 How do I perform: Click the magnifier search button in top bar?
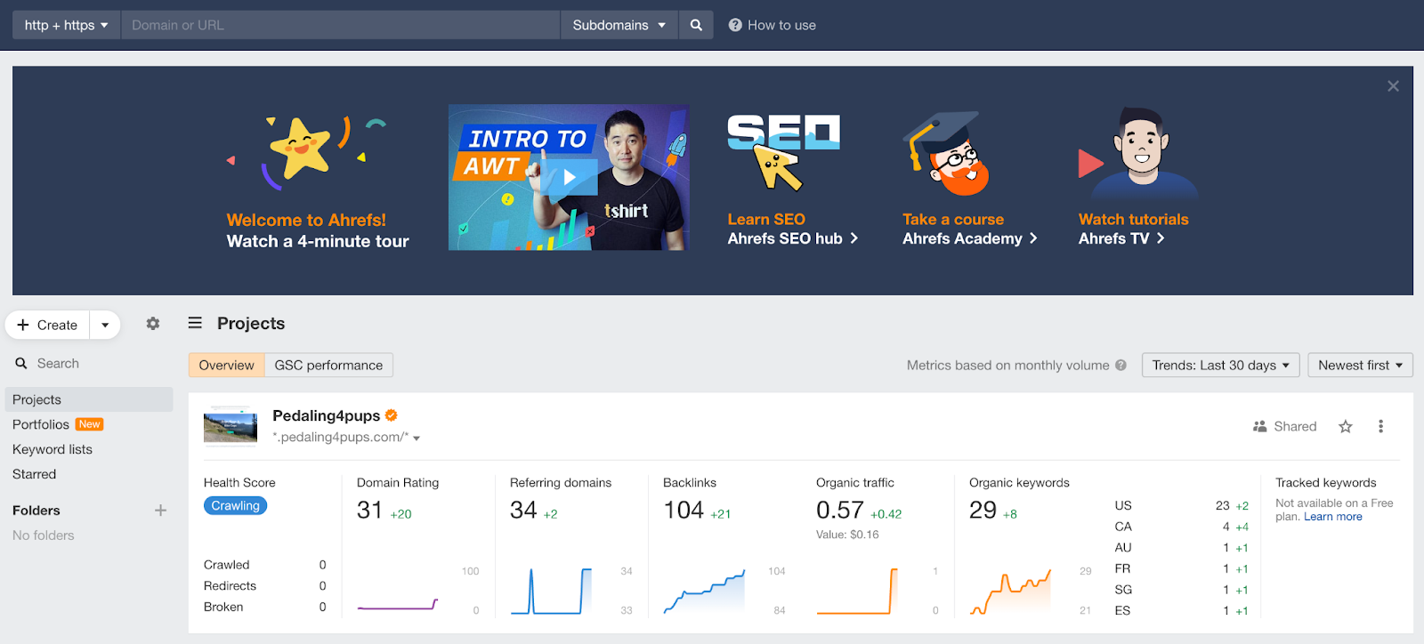point(696,25)
